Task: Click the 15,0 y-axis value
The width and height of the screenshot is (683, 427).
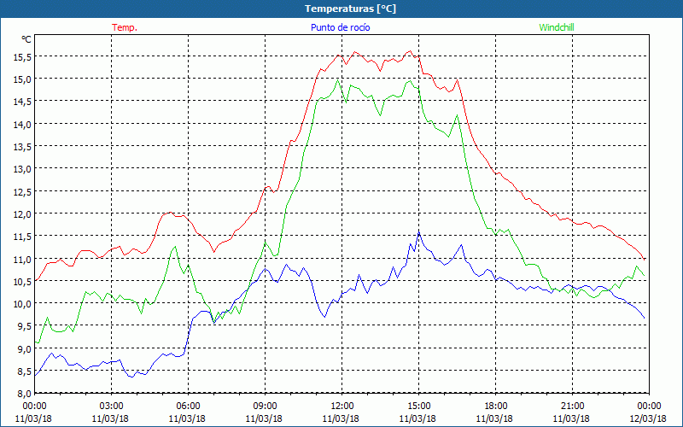Action: 21,79
